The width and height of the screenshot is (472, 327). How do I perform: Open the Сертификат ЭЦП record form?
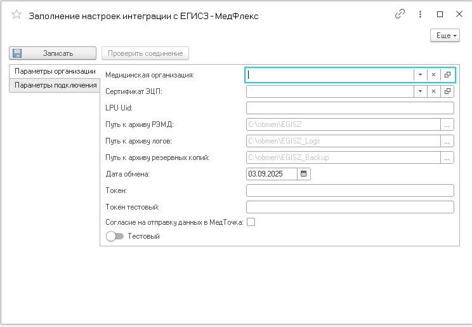pyautogui.click(x=448, y=91)
